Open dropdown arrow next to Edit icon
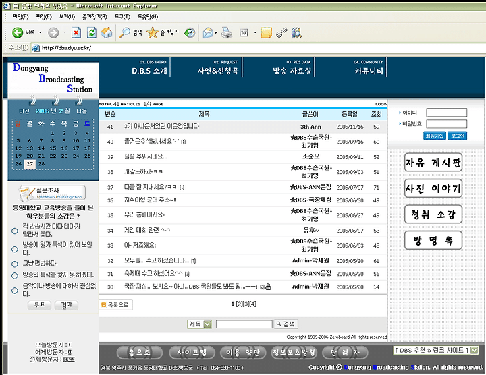 tap(255, 32)
